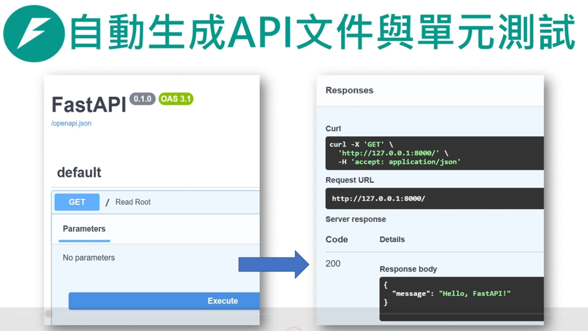Click the No parameters text

[89, 258]
